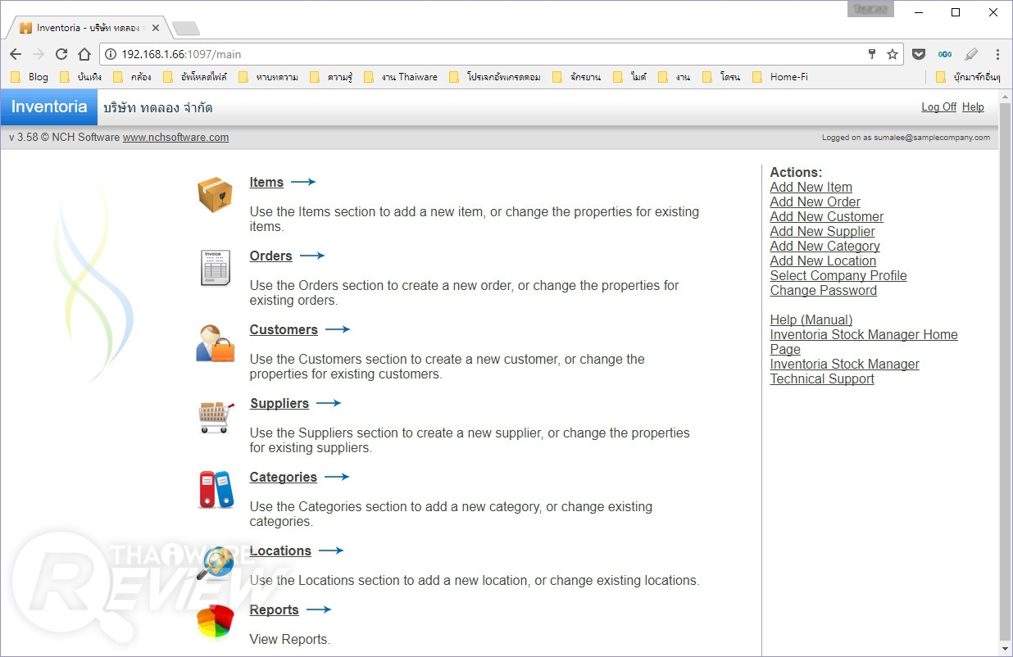Open the จักรยาน bookmark folder

pos(577,77)
